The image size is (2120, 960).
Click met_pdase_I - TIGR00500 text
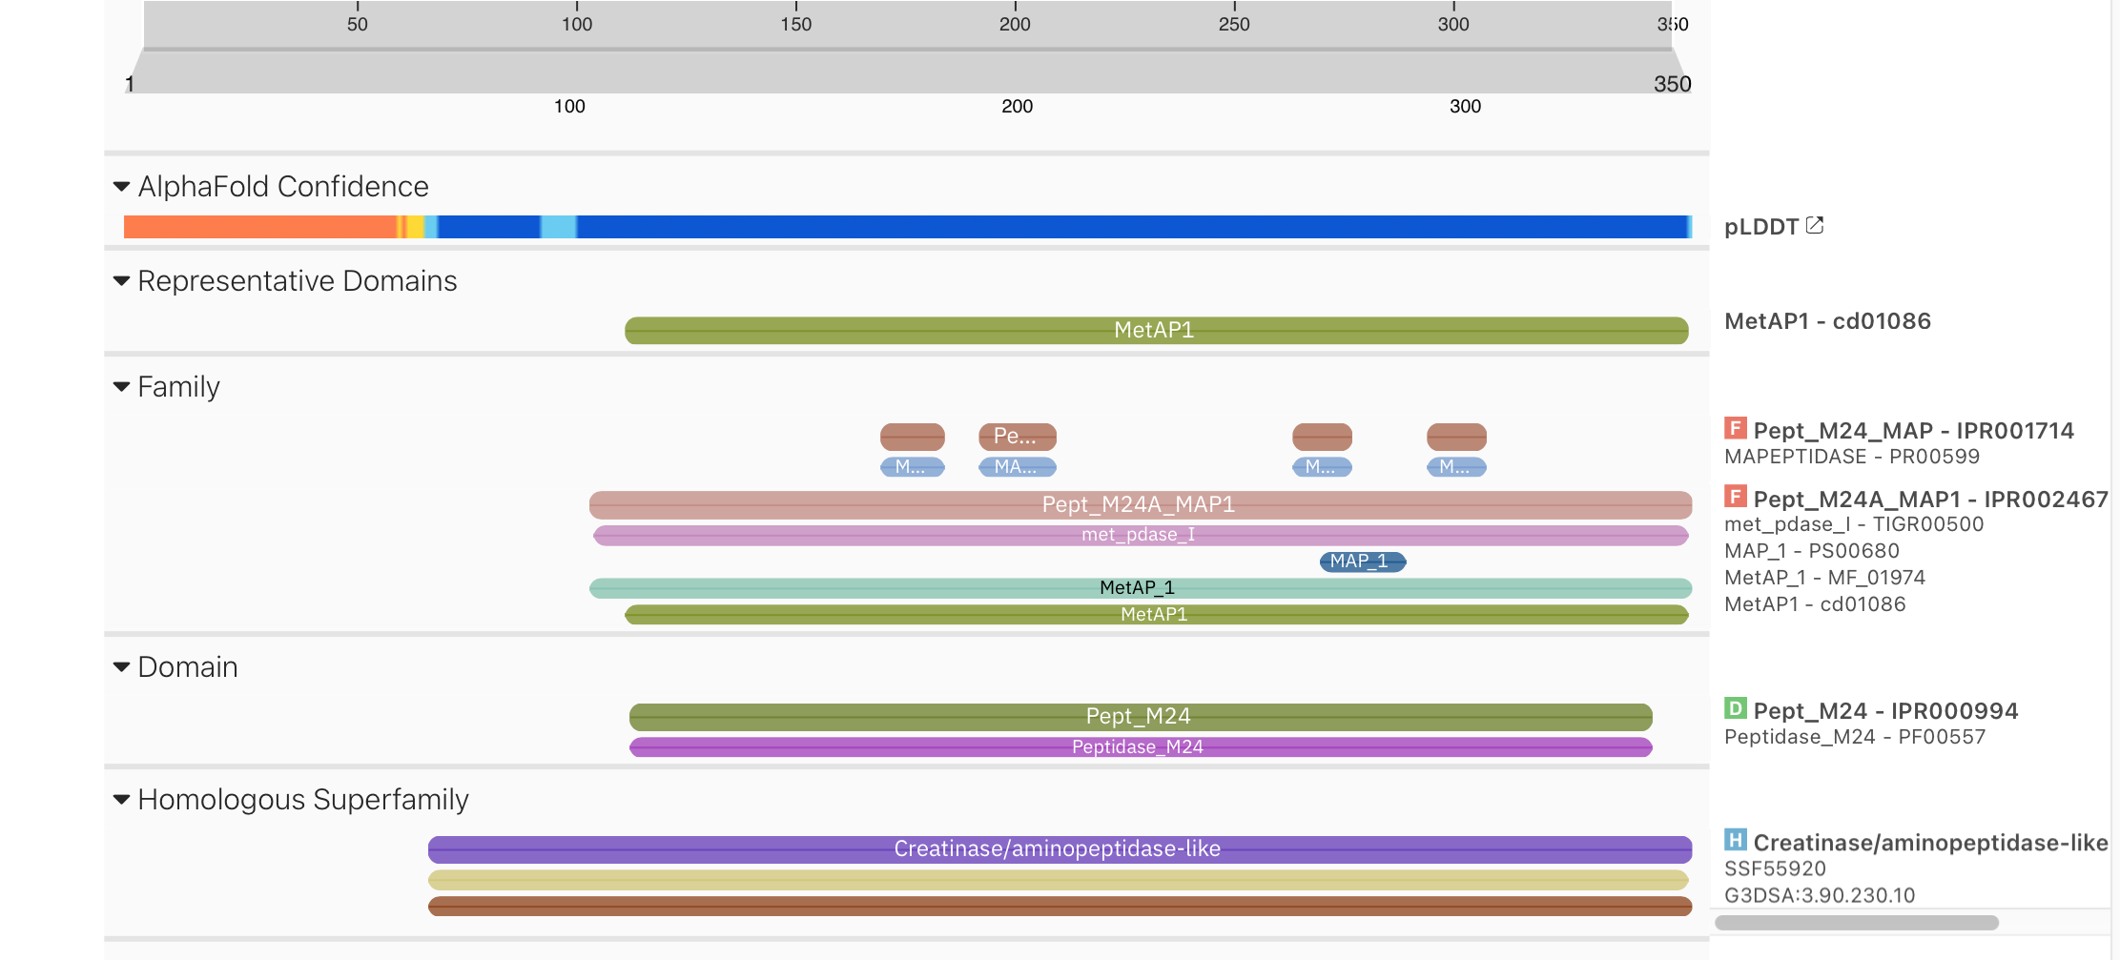(x=1854, y=524)
